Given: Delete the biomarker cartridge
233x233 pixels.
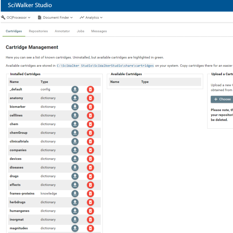Looking at the screenshot, I should (x=90, y=107).
